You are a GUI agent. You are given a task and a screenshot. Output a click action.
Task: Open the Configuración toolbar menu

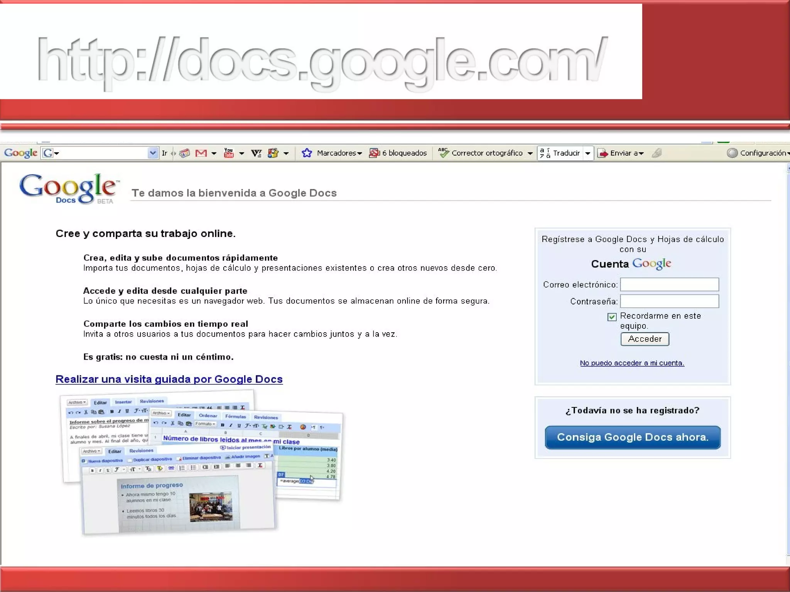tap(758, 153)
